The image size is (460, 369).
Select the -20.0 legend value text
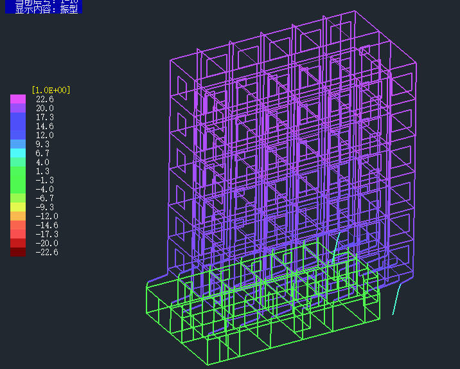(x=46, y=244)
